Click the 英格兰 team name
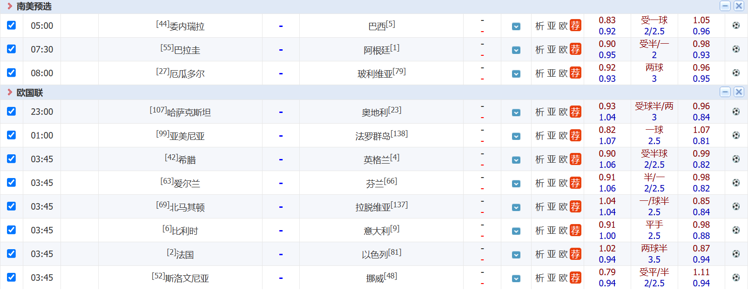The width and height of the screenshot is (748, 291). click(377, 160)
